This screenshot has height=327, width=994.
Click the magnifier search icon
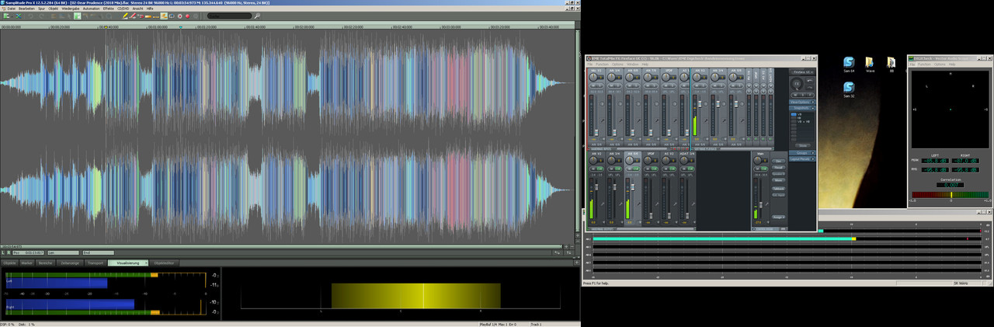[x=257, y=16]
